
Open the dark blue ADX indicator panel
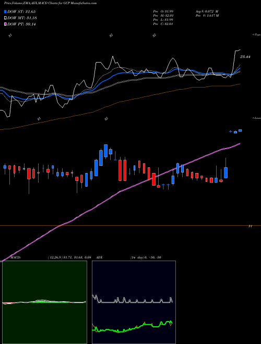(x=134, y=302)
